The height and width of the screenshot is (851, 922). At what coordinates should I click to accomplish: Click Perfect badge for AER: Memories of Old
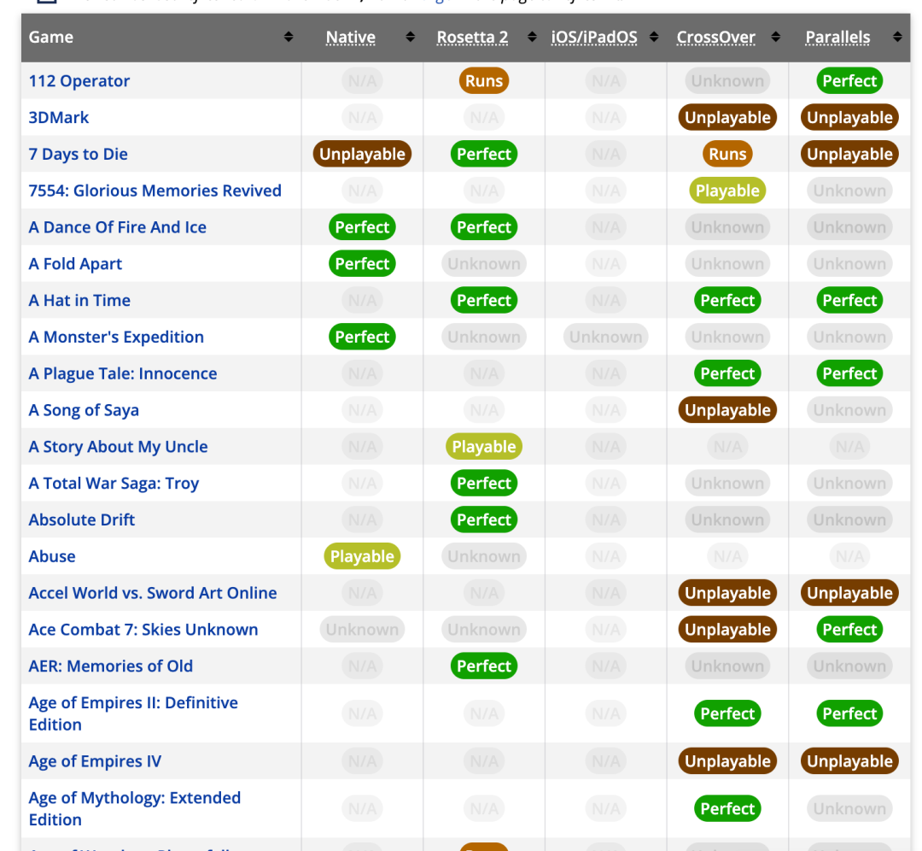[x=484, y=666]
